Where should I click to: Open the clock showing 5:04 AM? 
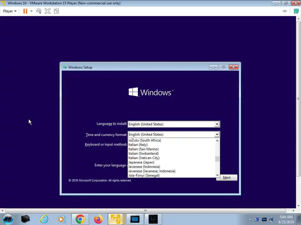point(286,219)
